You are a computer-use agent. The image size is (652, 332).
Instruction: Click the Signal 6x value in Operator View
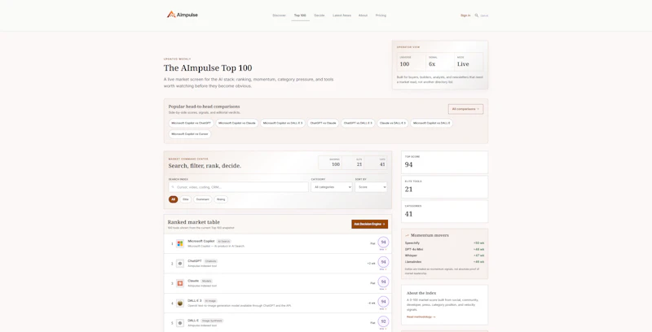coord(432,64)
